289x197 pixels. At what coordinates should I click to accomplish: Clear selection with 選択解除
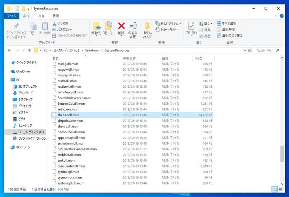pyautogui.click(x=226, y=29)
